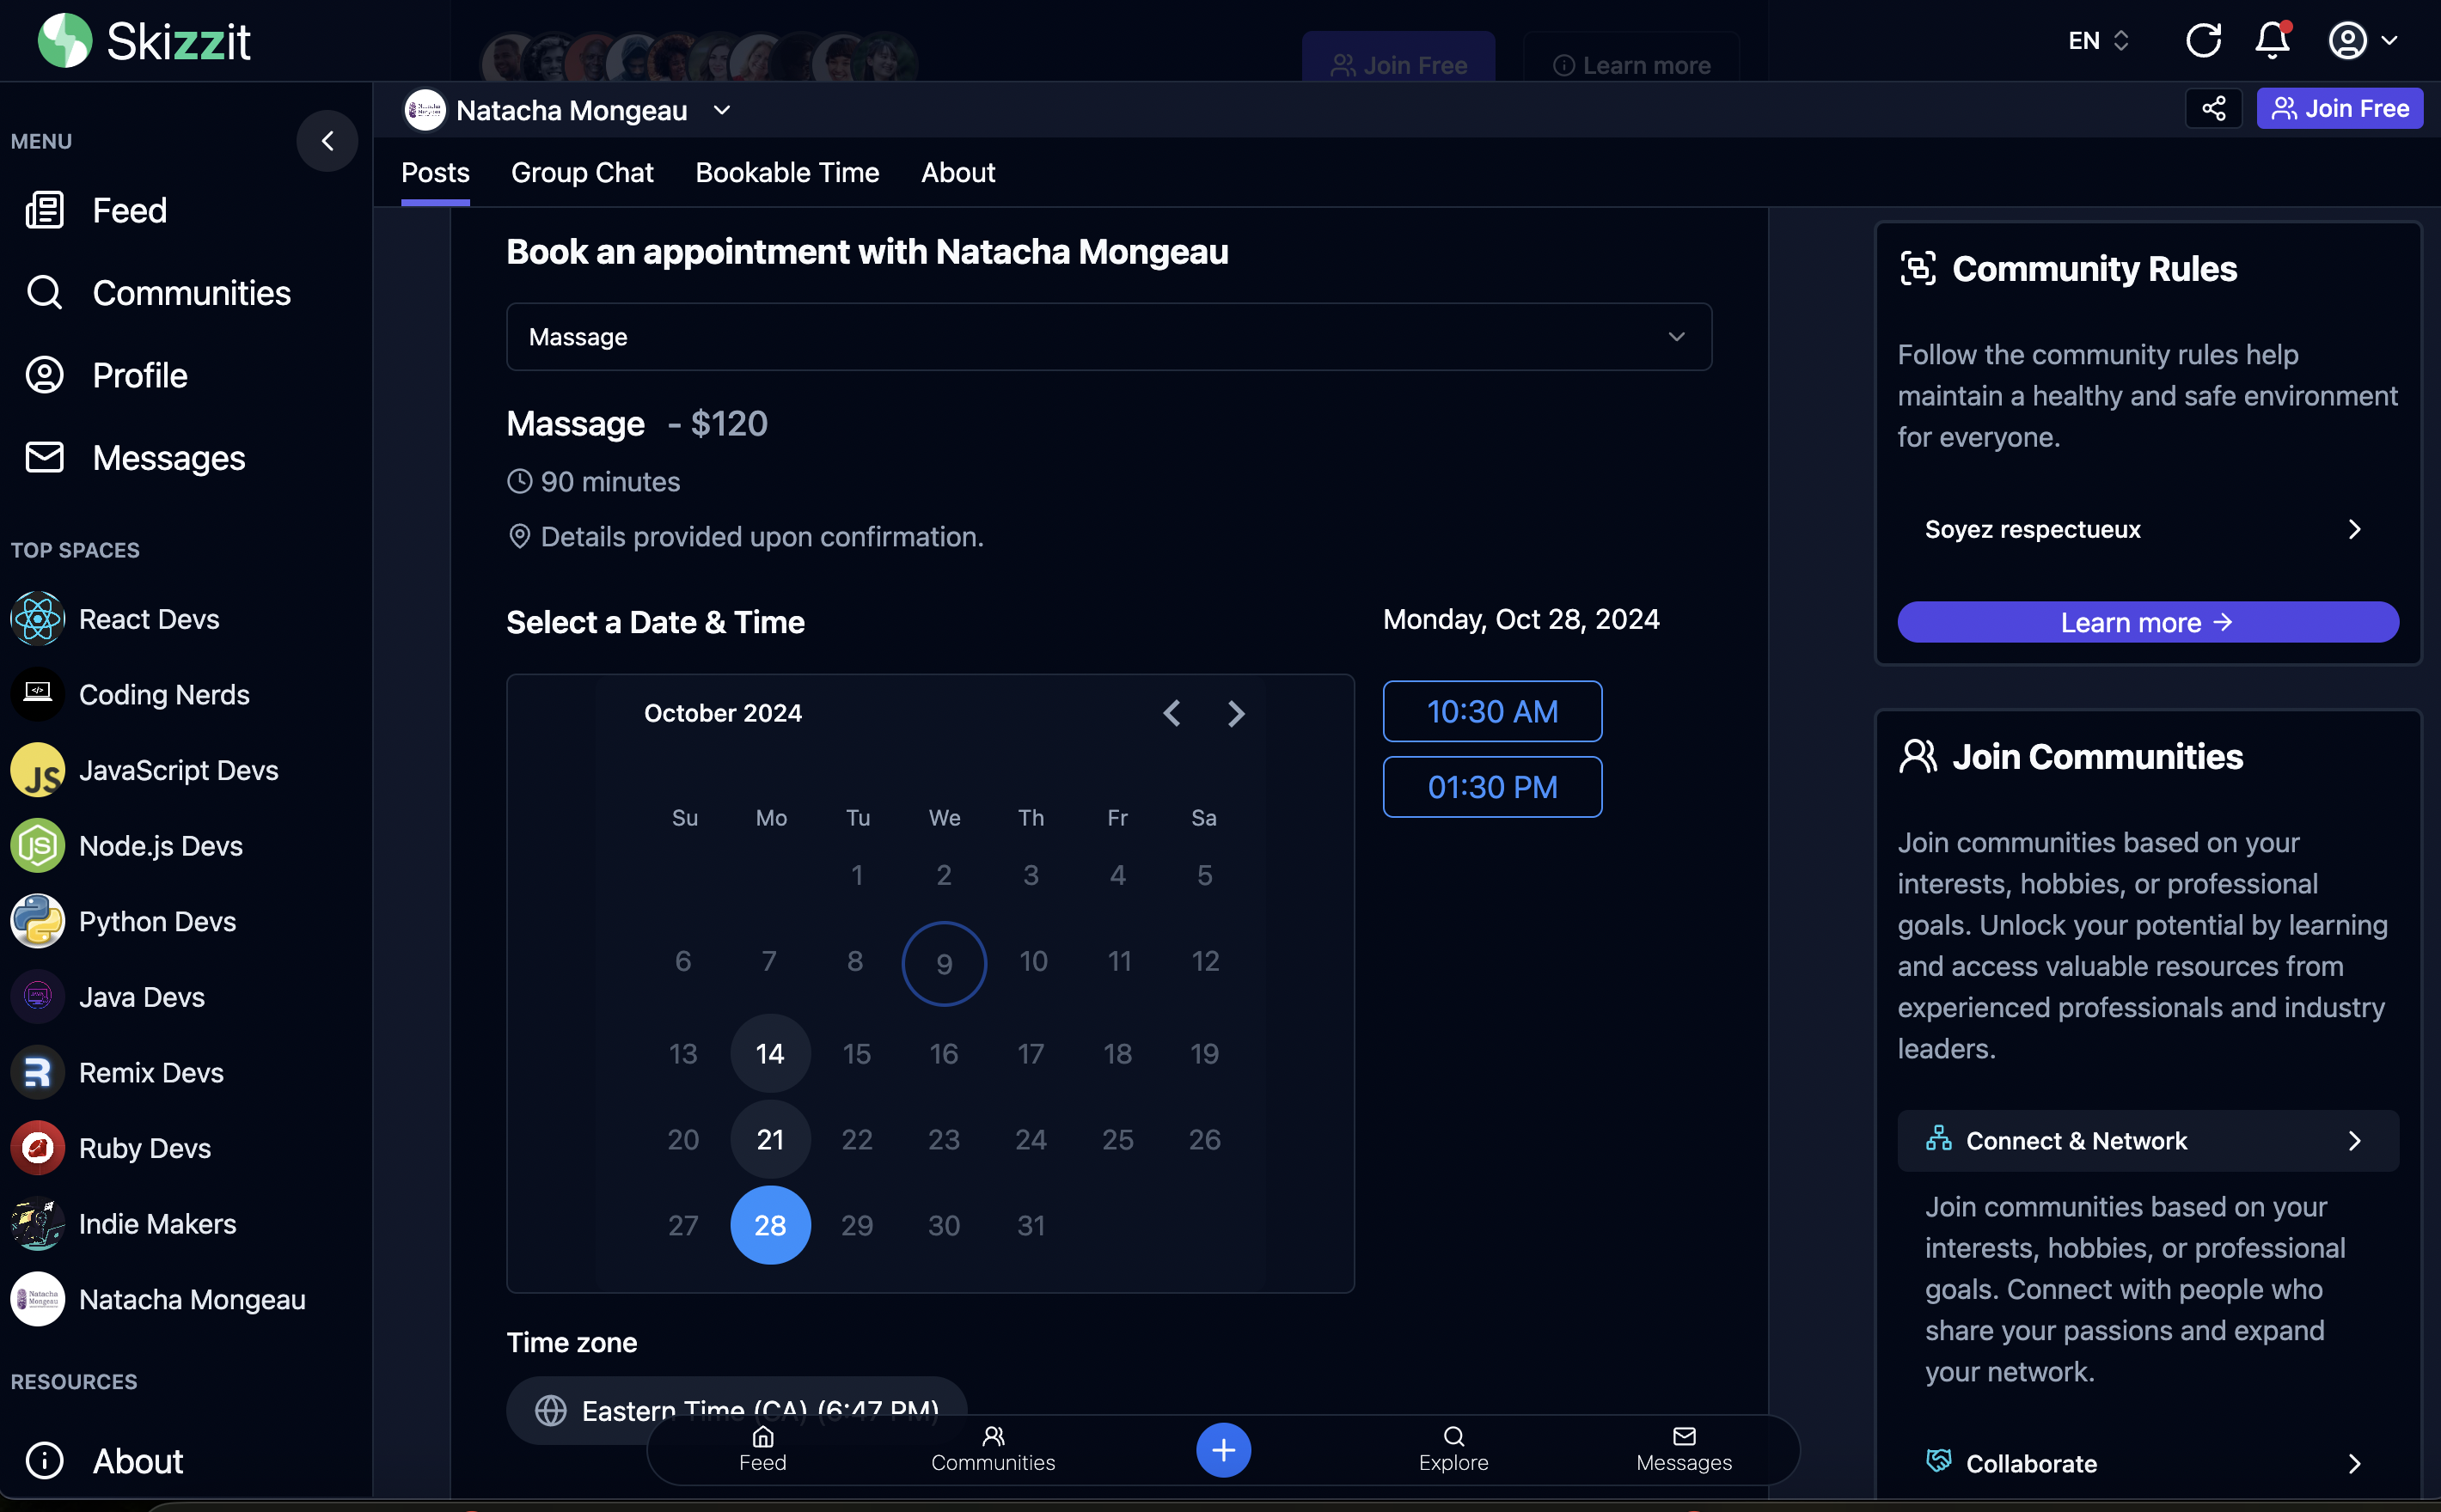Switch to the Group Chat tab
This screenshot has height=1512, width=2441.
[x=582, y=173]
